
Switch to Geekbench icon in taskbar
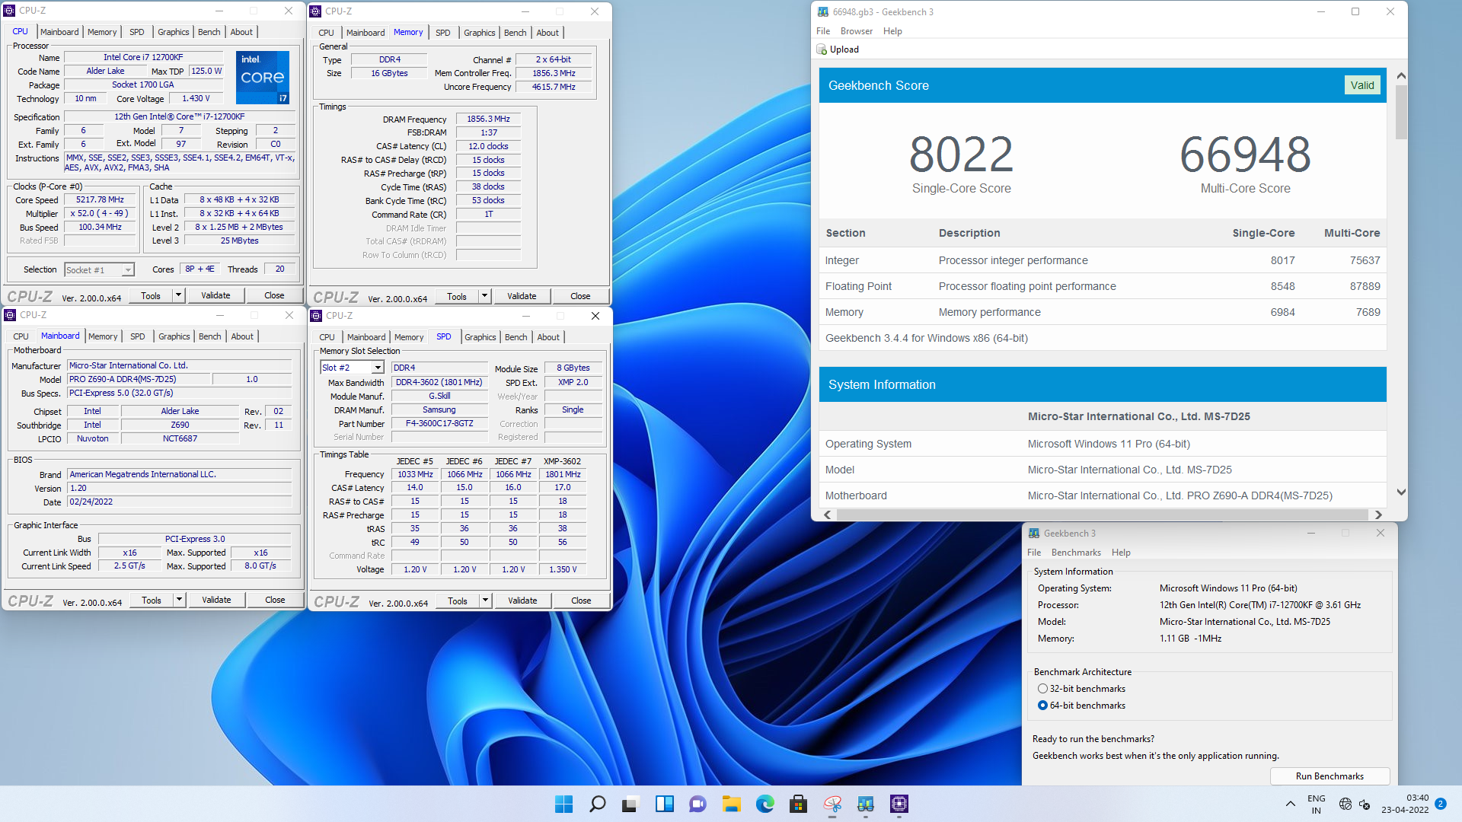[x=865, y=804]
